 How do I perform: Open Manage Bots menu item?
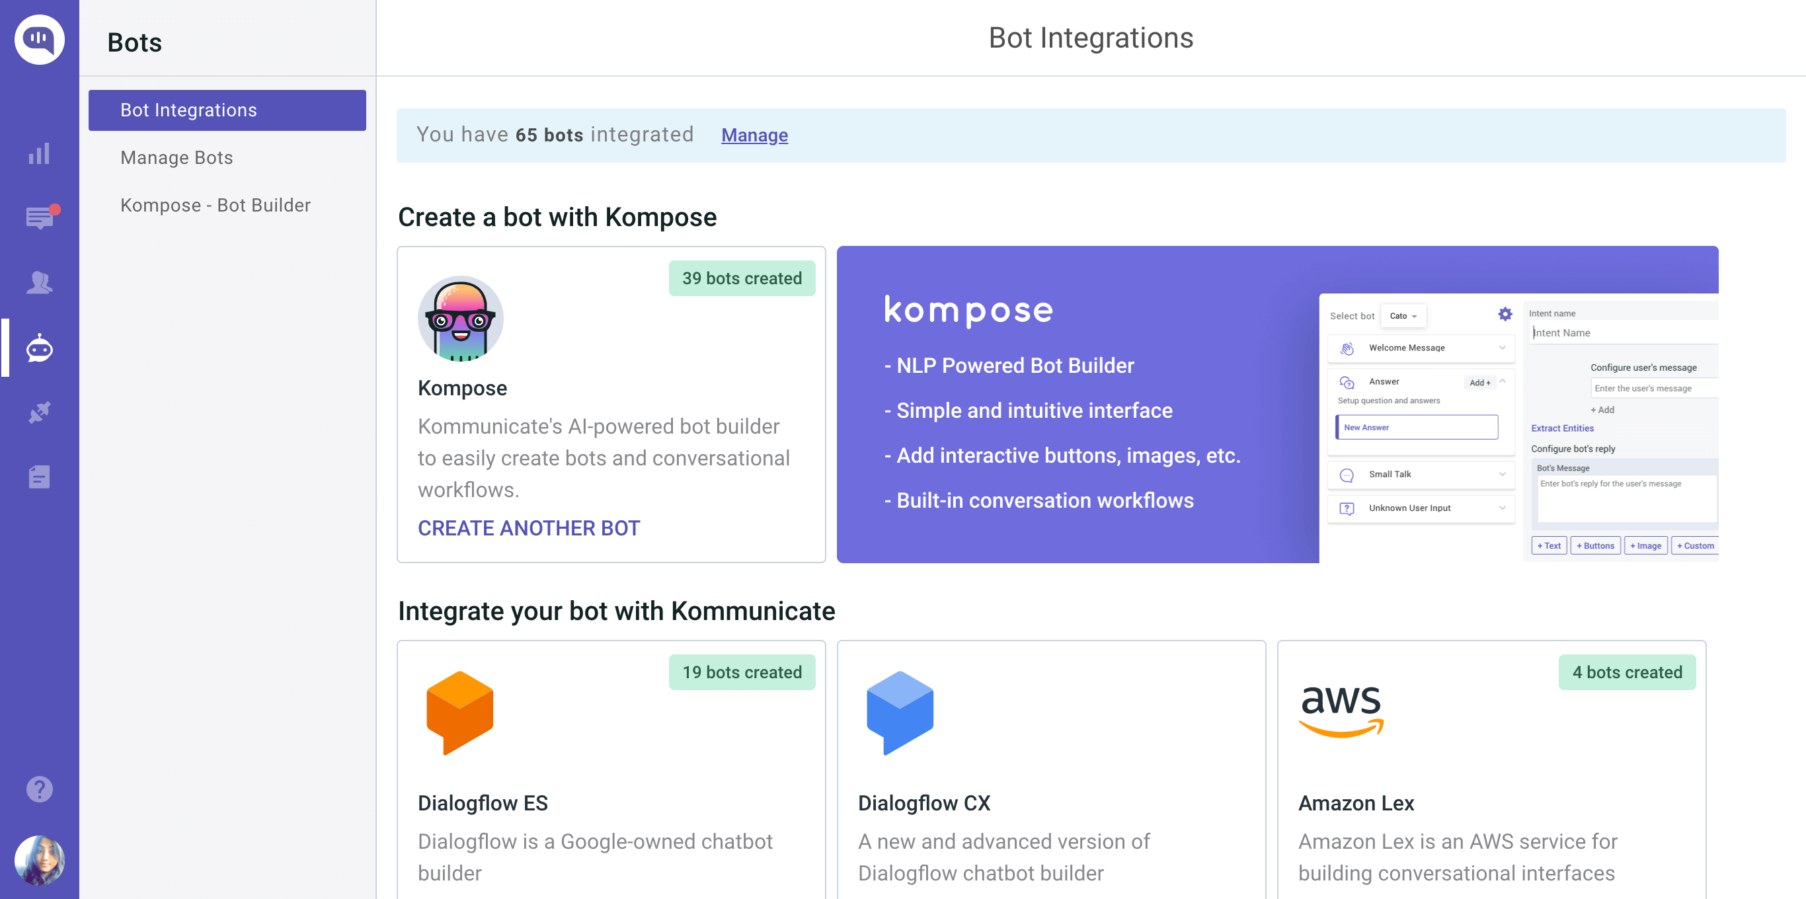pyautogui.click(x=177, y=157)
